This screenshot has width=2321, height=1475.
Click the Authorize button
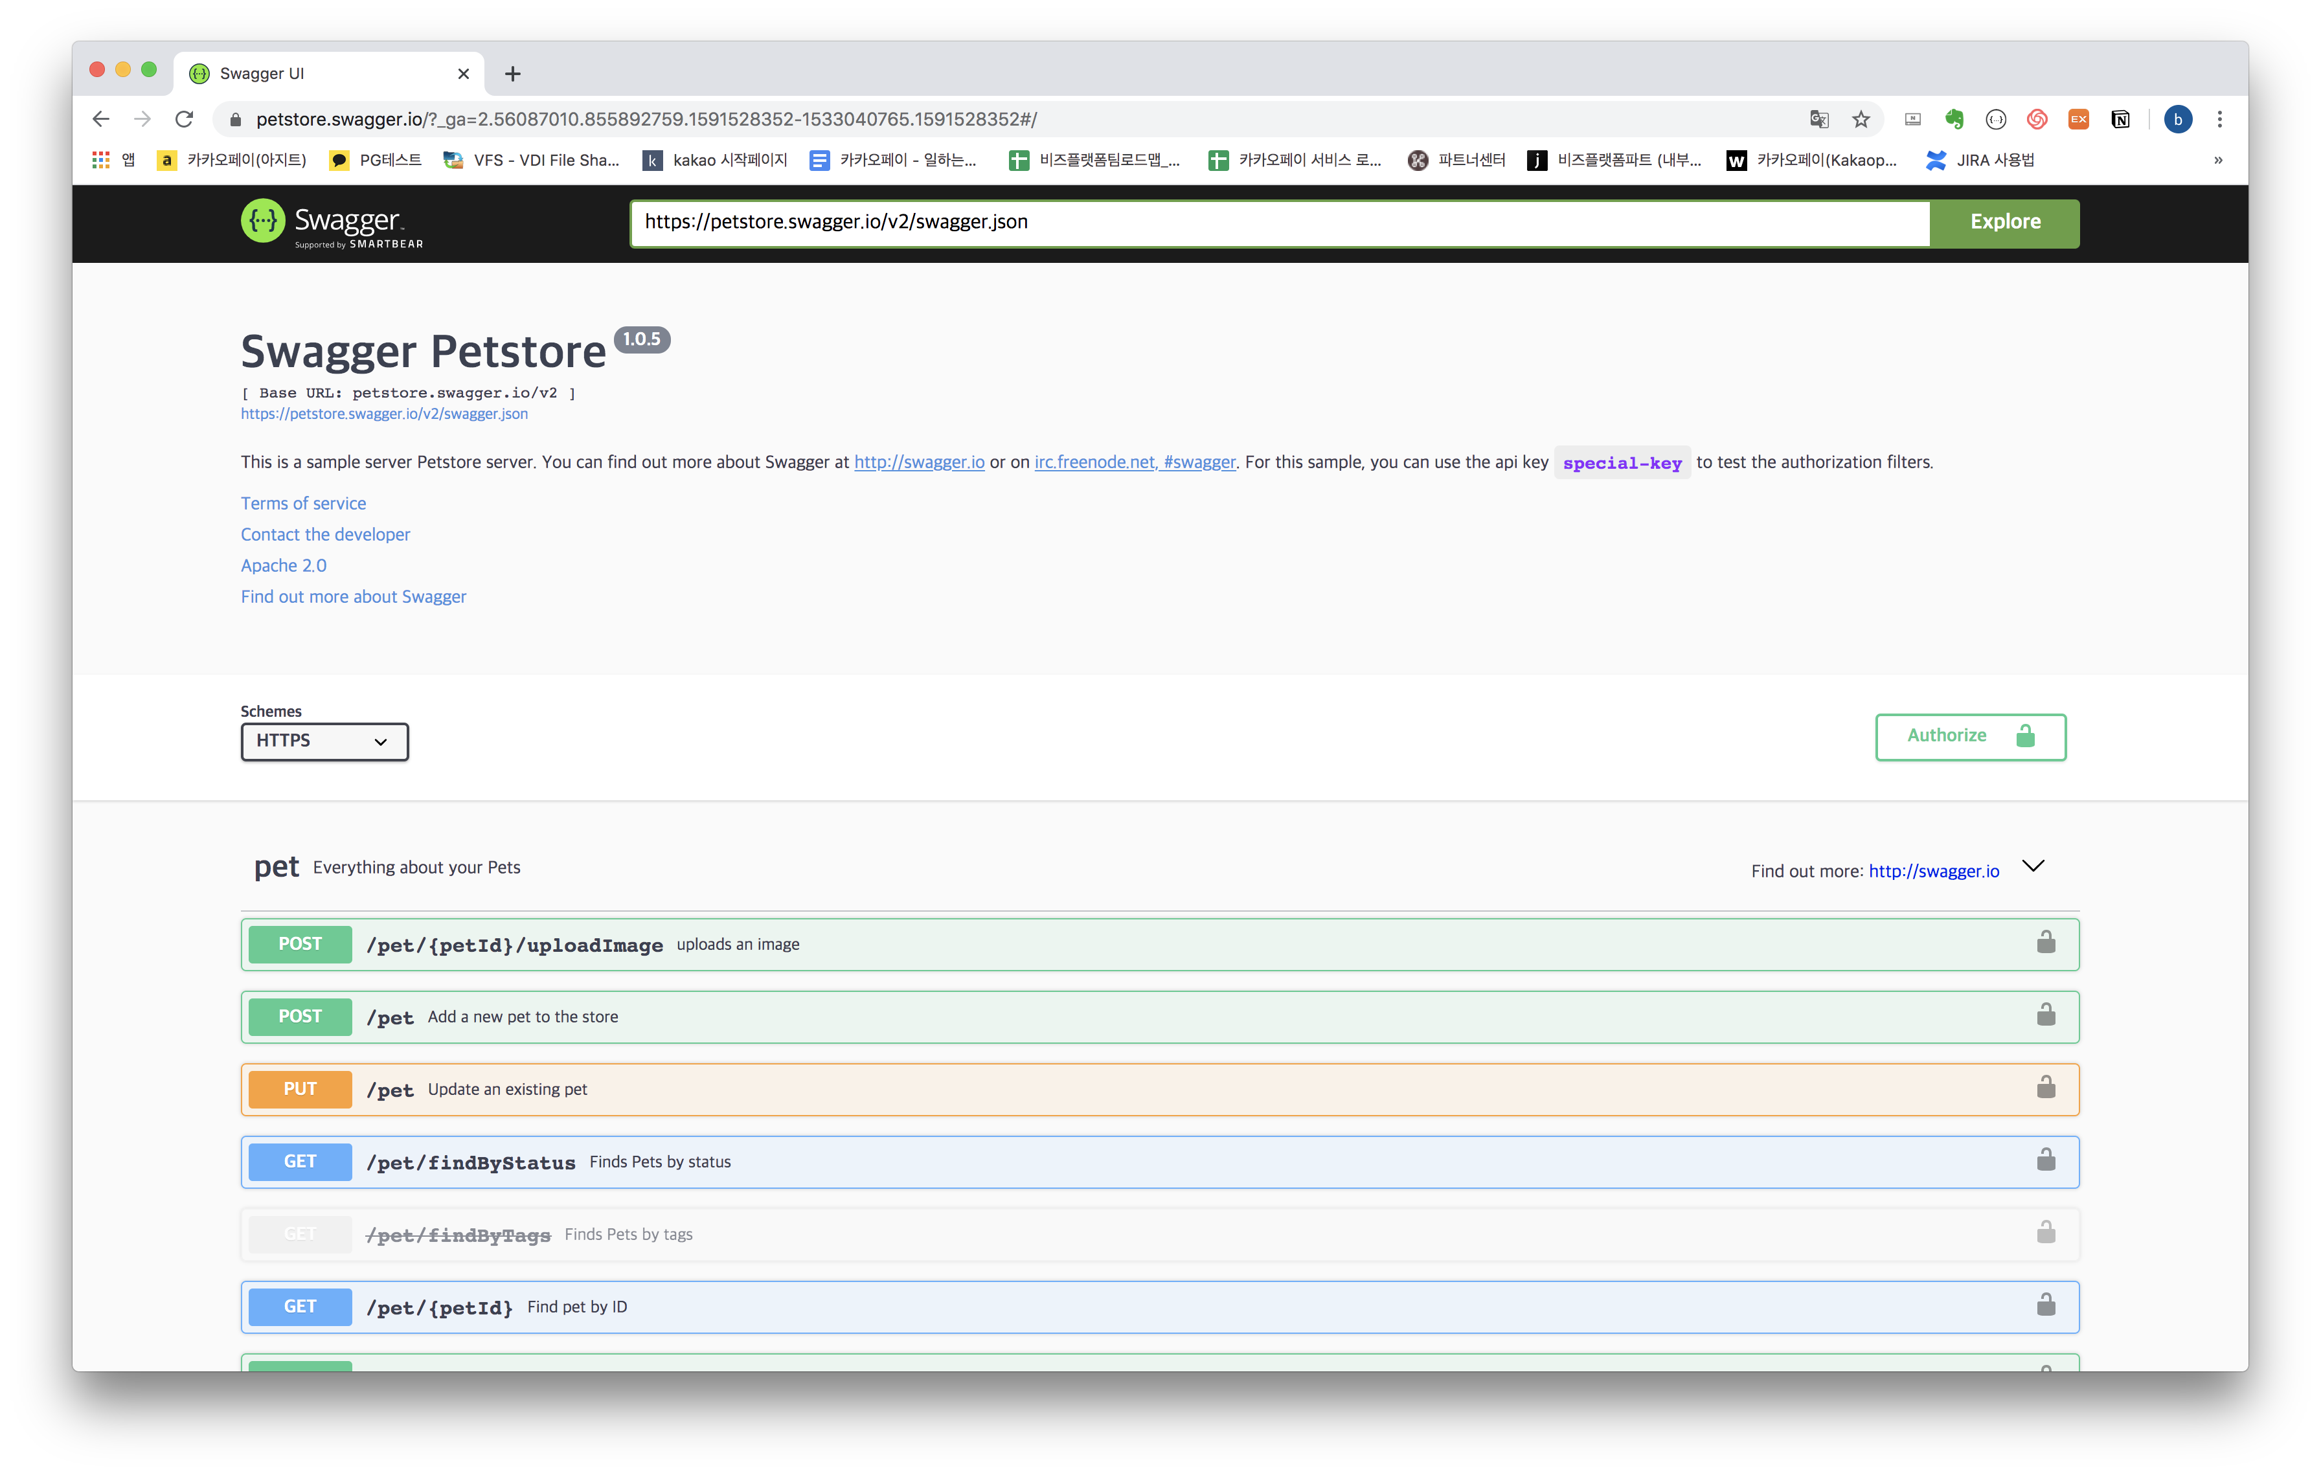click(1969, 736)
